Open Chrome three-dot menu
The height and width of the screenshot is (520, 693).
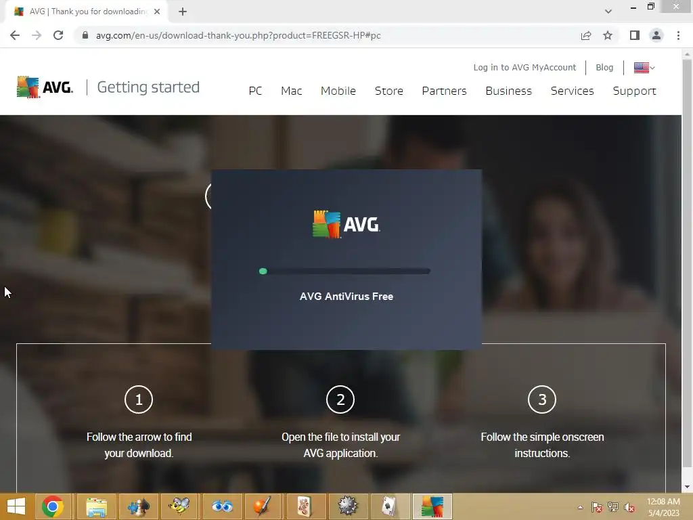pos(678,35)
